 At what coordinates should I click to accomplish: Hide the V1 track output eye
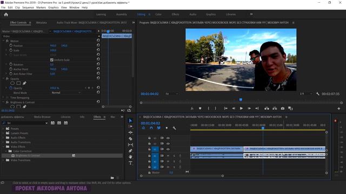(x=168, y=149)
